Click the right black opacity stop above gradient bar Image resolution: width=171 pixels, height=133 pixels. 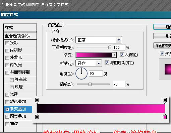pyautogui.click(x=165, y=101)
